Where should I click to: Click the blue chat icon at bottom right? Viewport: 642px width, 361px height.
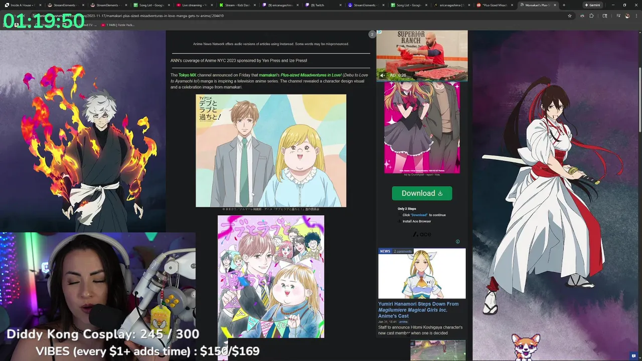pos(634,356)
